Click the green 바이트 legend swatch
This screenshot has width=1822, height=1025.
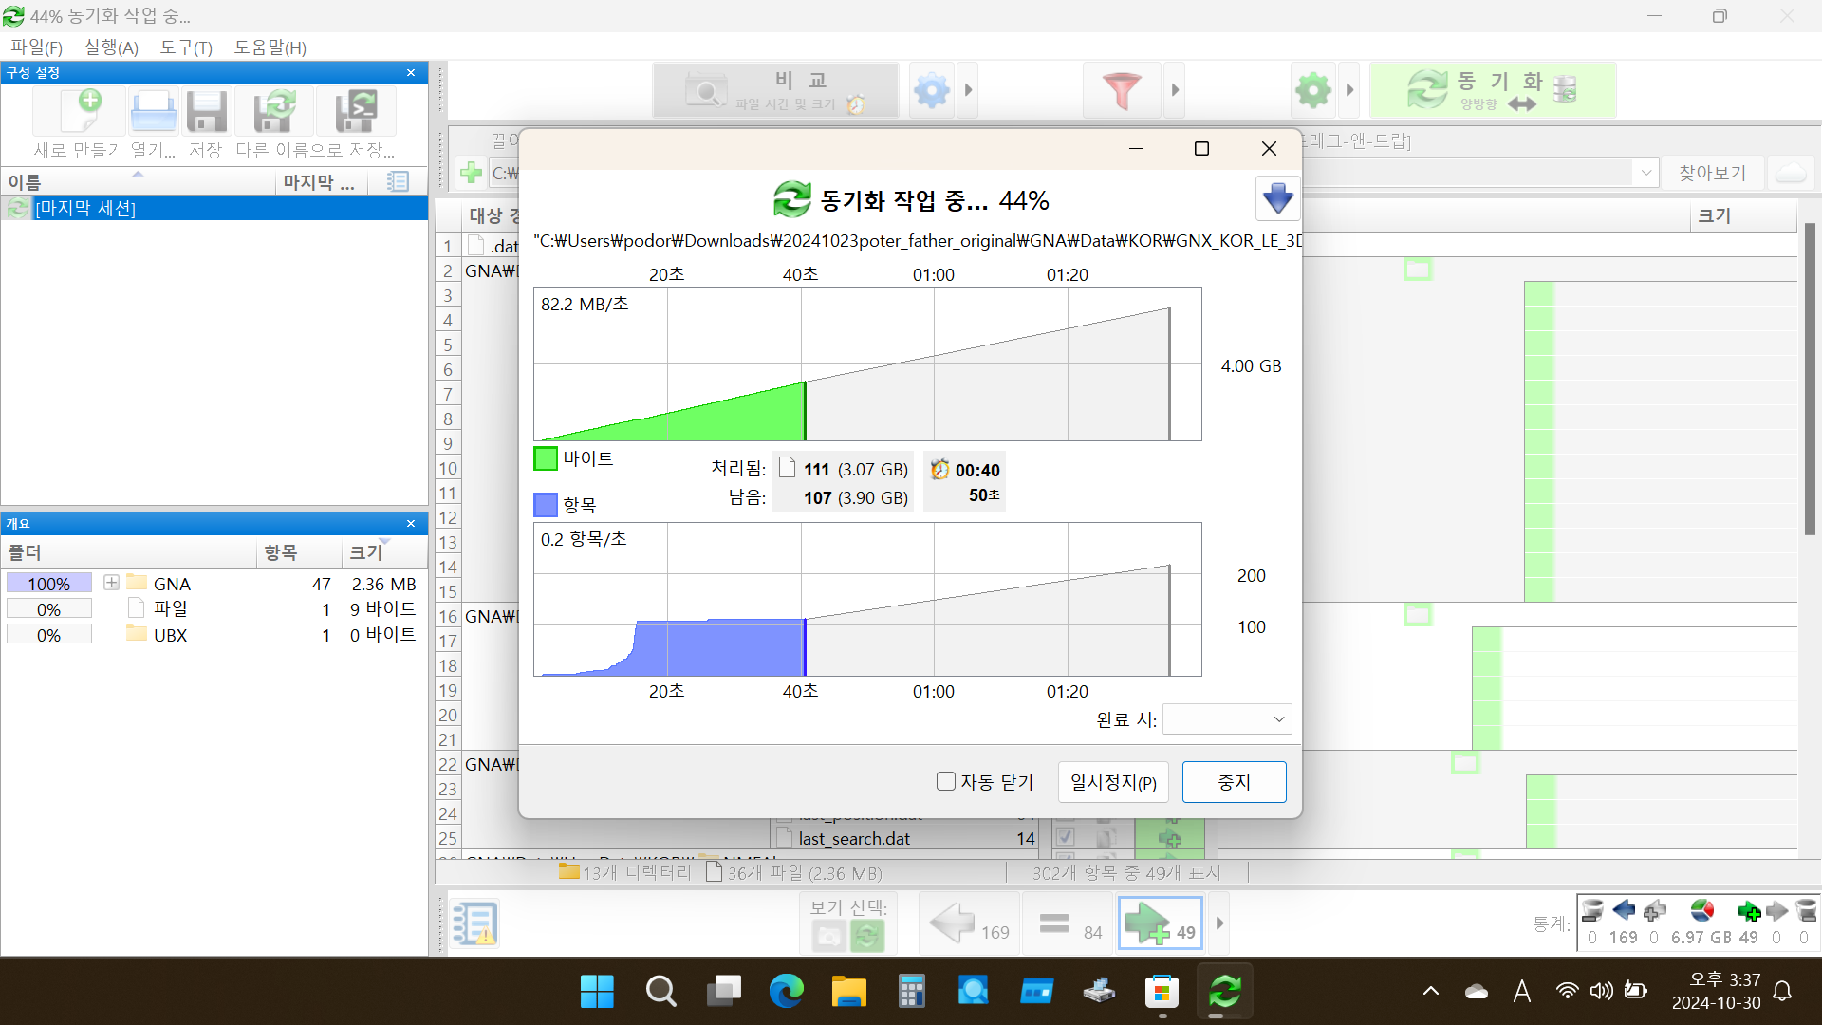546,459
